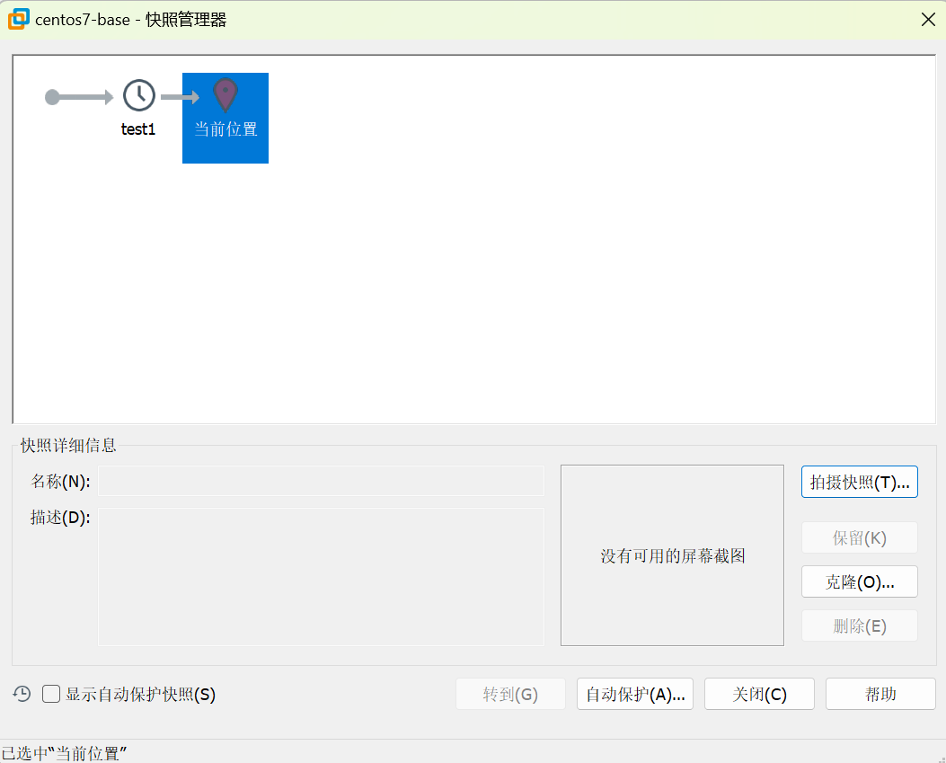
Task: Click the 转到(G) button
Action: tap(510, 694)
